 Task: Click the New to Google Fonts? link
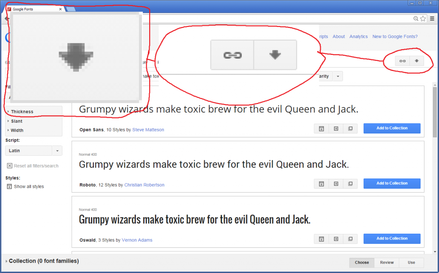pyautogui.click(x=395, y=37)
